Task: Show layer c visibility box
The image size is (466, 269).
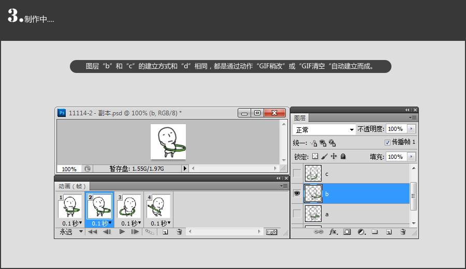Action: coord(297,173)
